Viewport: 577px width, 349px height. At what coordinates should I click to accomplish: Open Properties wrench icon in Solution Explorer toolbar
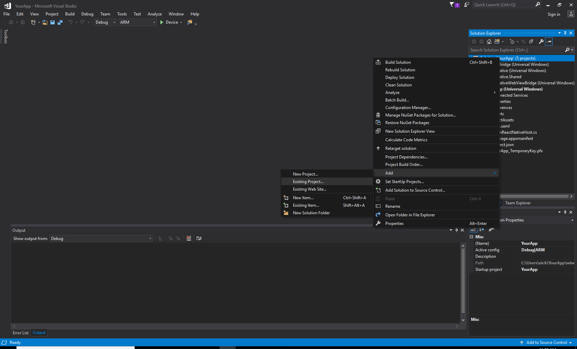541,41
